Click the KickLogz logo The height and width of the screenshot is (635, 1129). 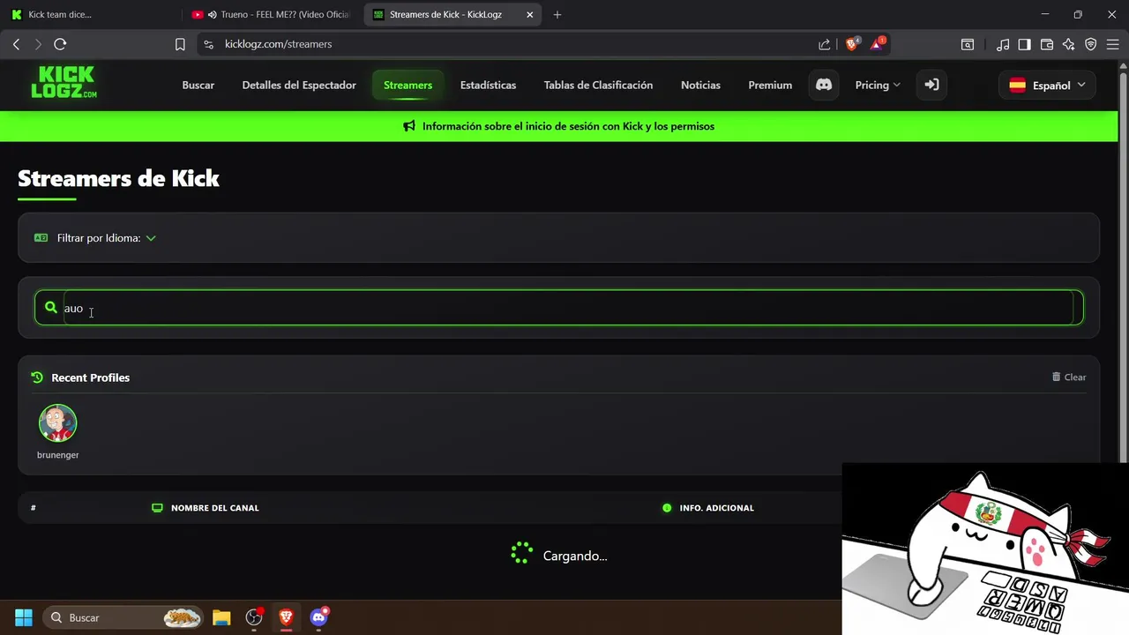tap(64, 83)
